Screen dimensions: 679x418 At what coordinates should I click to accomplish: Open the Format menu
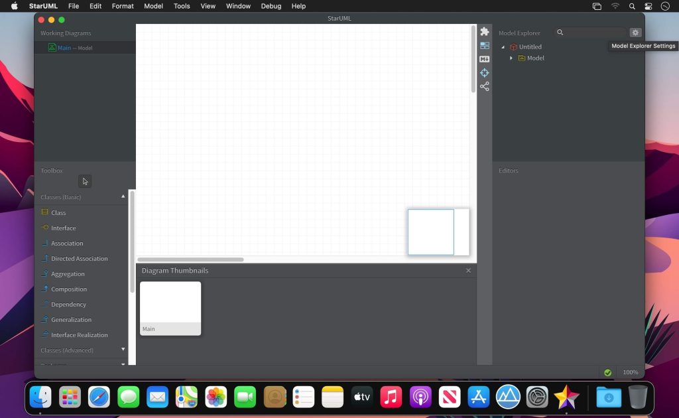point(123,6)
